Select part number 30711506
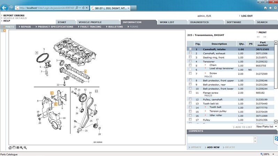278x156 pixels. tap(262, 53)
